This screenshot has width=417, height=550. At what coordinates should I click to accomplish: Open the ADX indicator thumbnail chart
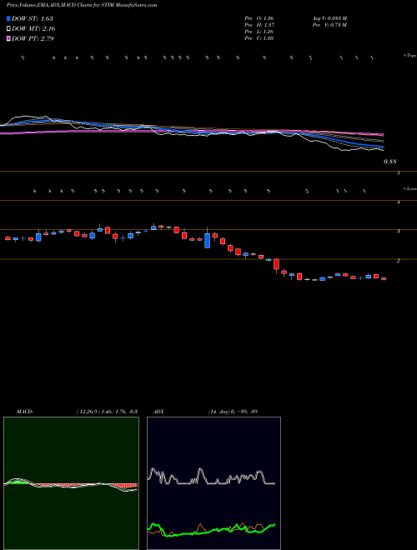214,483
